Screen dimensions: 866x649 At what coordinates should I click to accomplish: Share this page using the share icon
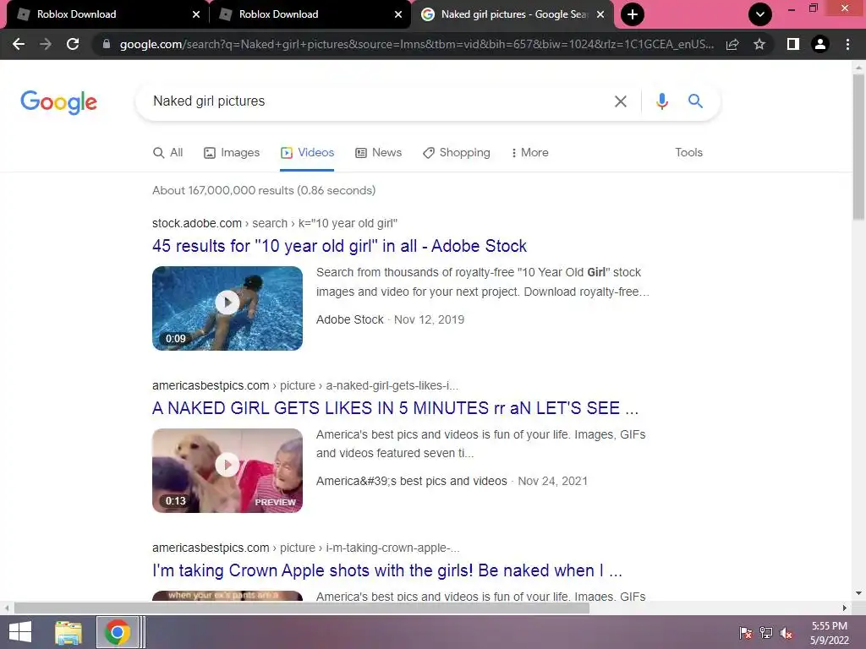point(732,44)
